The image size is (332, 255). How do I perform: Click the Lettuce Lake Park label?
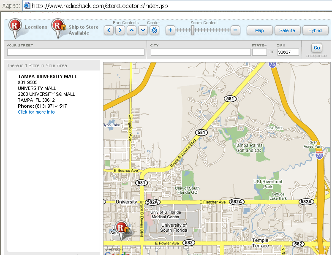tap(278, 196)
